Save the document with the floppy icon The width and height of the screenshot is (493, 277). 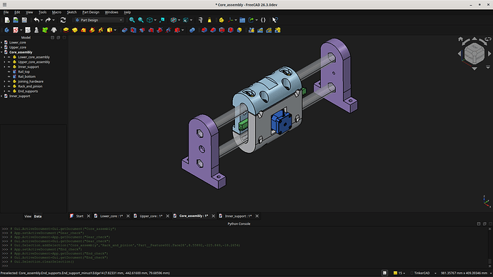pos(24,20)
